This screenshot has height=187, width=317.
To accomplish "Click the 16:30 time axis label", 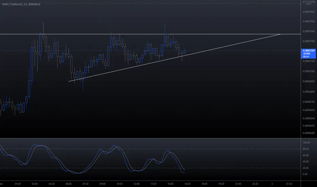I will tap(187, 184).
